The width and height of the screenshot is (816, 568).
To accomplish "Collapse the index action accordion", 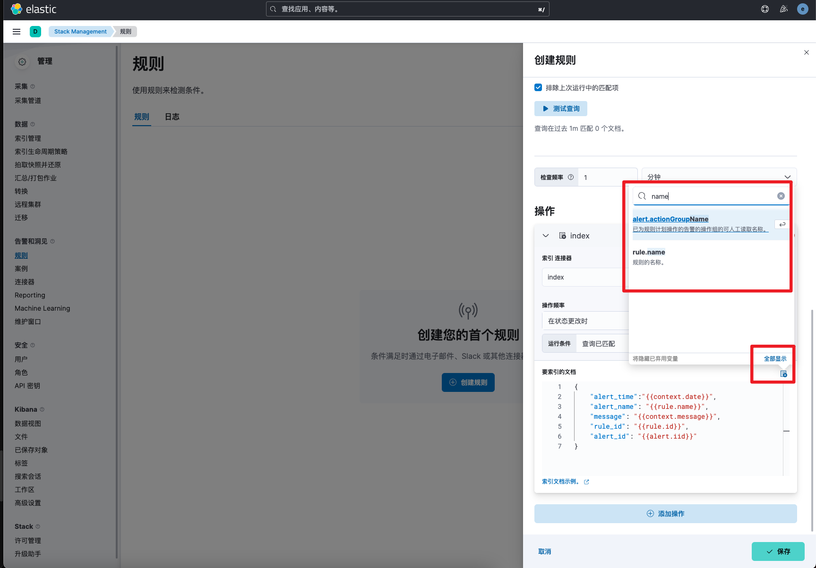I will [546, 236].
